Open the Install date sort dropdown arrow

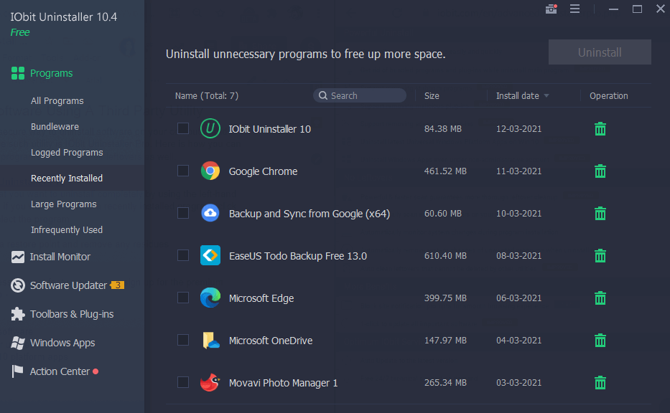pyautogui.click(x=548, y=95)
